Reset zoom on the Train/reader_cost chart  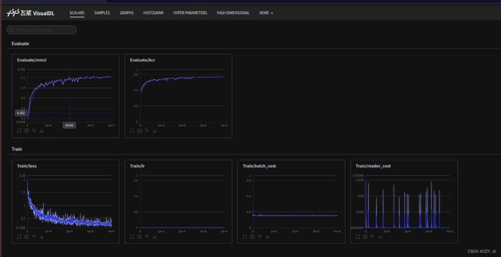(x=365, y=236)
